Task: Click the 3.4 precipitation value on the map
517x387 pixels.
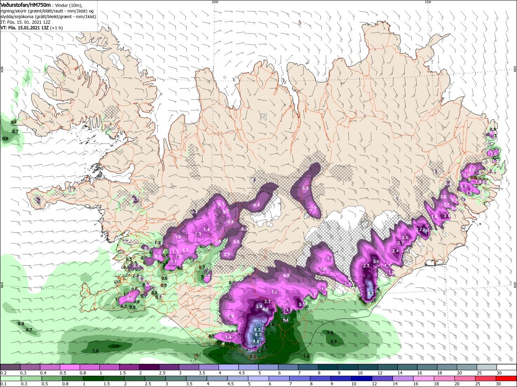Action: (x=259, y=306)
